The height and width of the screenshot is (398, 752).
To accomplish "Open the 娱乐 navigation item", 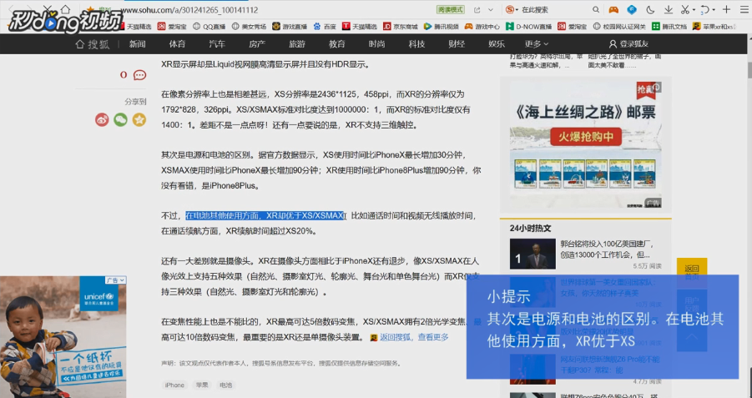I will (x=497, y=44).
